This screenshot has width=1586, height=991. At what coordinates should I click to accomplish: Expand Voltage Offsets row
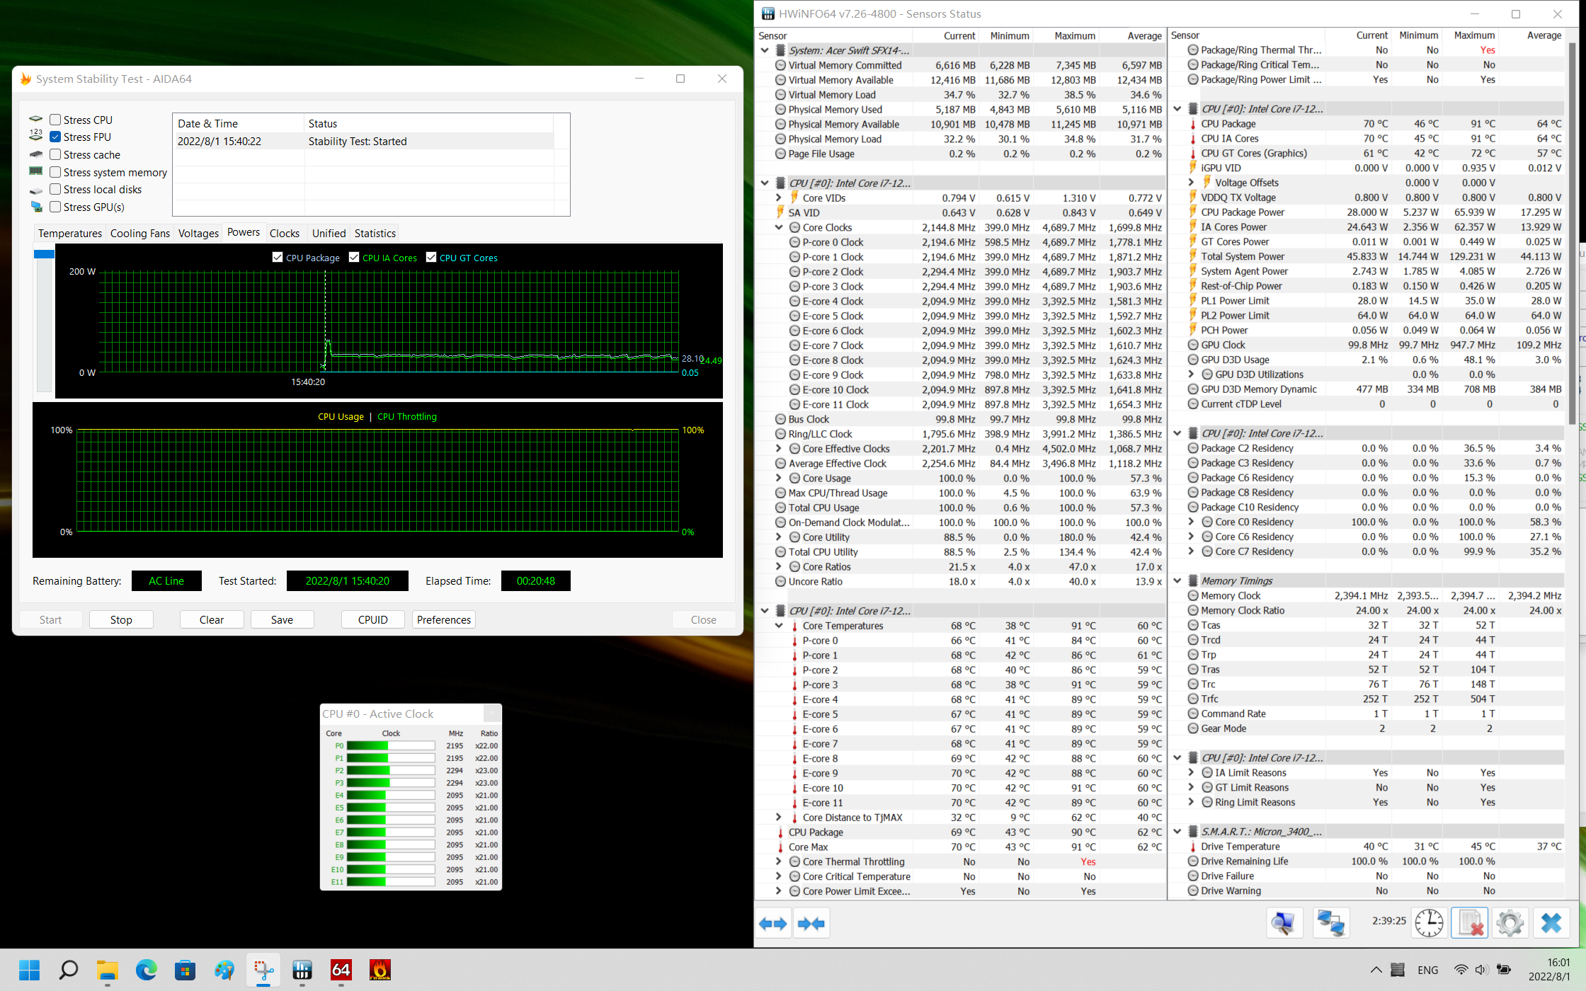pyautogui.click(x=1192, y=183)
